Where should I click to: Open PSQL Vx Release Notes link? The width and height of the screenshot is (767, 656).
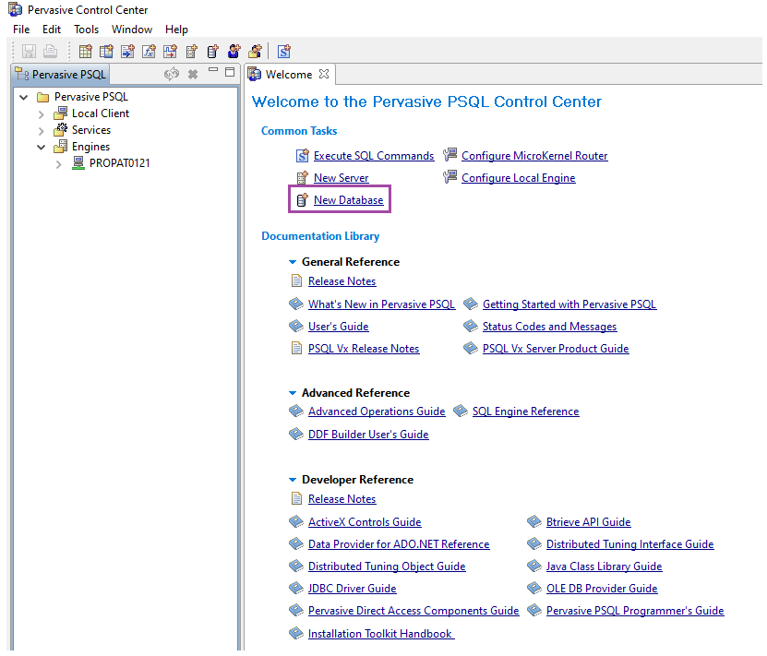click(x=364, y=349)
